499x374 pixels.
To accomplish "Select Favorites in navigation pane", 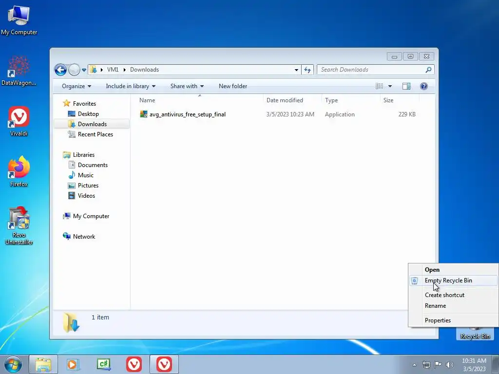I will 84,104.
